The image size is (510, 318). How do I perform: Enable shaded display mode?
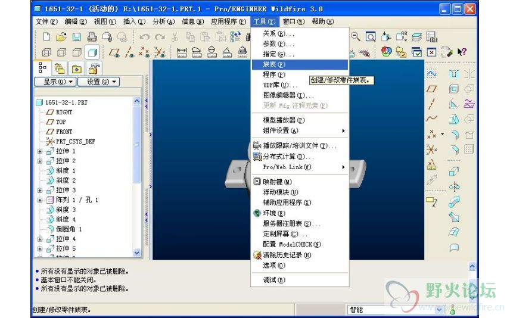tap(92, 52)
